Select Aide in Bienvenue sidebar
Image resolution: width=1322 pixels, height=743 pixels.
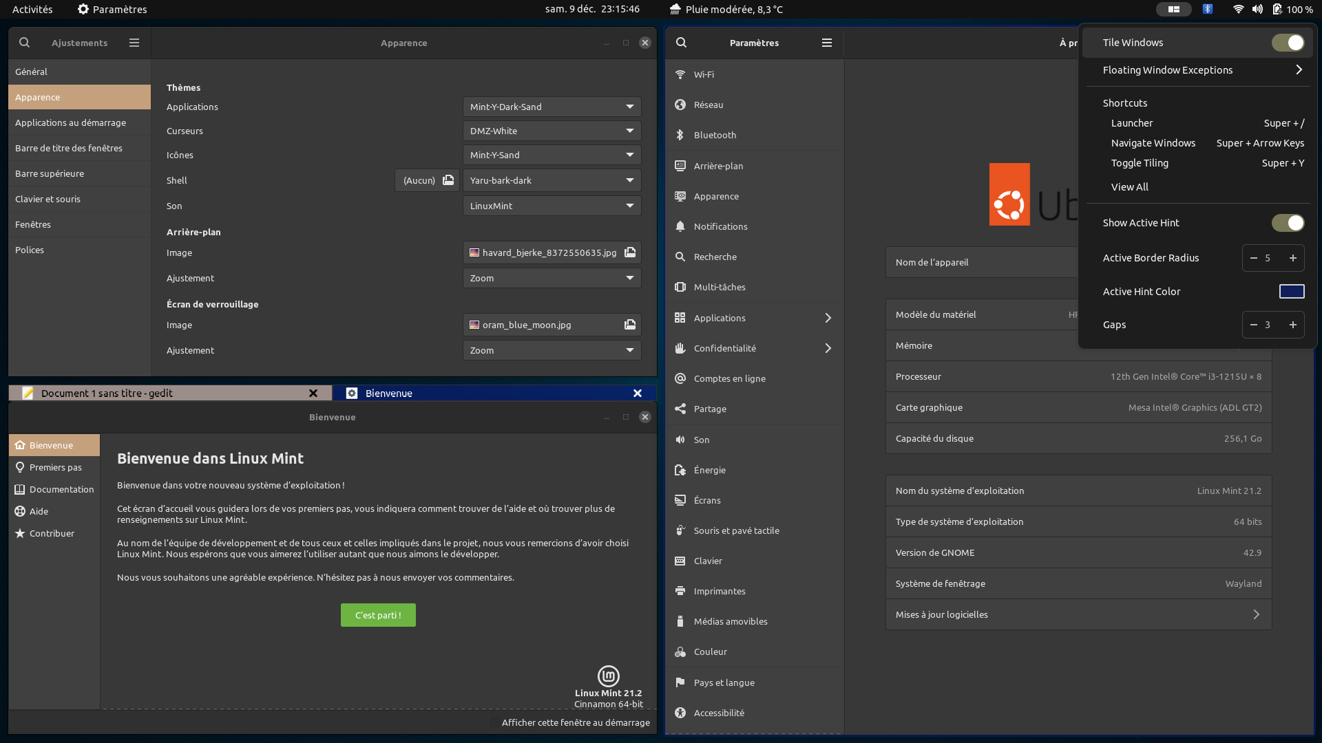pyautogui.click(x=39, y=511)
